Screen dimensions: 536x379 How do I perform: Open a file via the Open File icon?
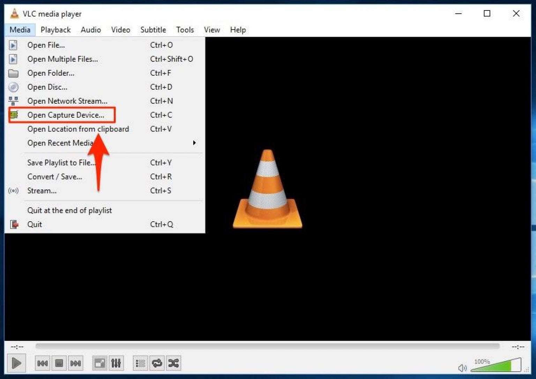13,45
